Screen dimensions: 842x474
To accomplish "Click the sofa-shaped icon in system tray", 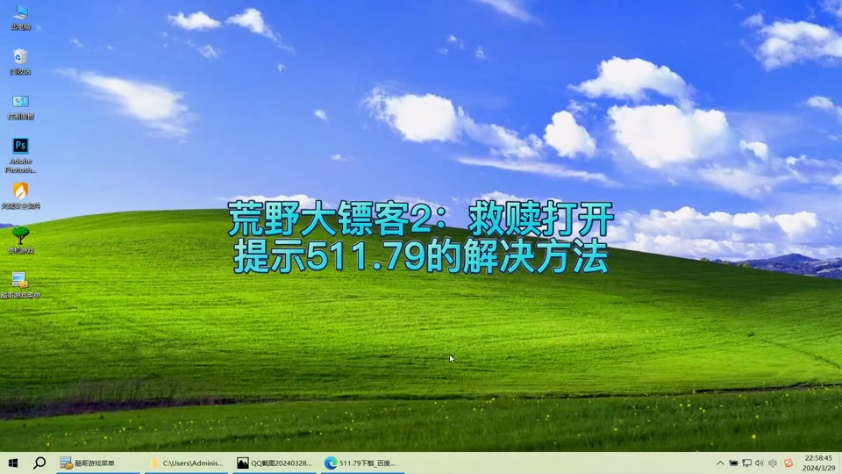I will (x=733, y=463).
